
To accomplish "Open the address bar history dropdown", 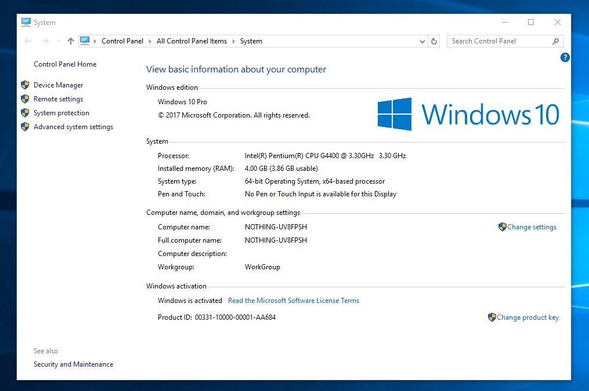I will pos(422,41).
